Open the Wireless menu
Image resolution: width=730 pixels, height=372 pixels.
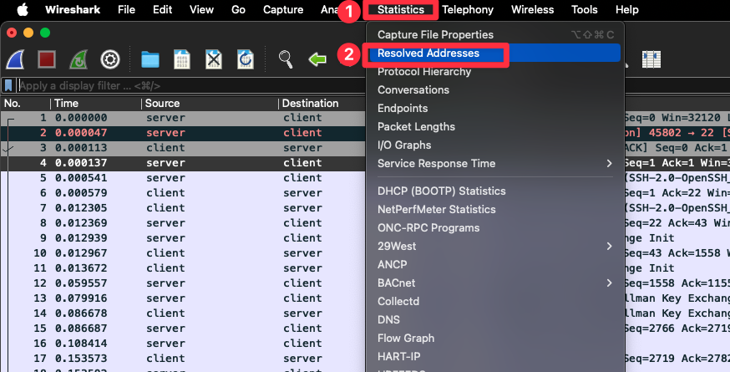[x=533, y=10]
